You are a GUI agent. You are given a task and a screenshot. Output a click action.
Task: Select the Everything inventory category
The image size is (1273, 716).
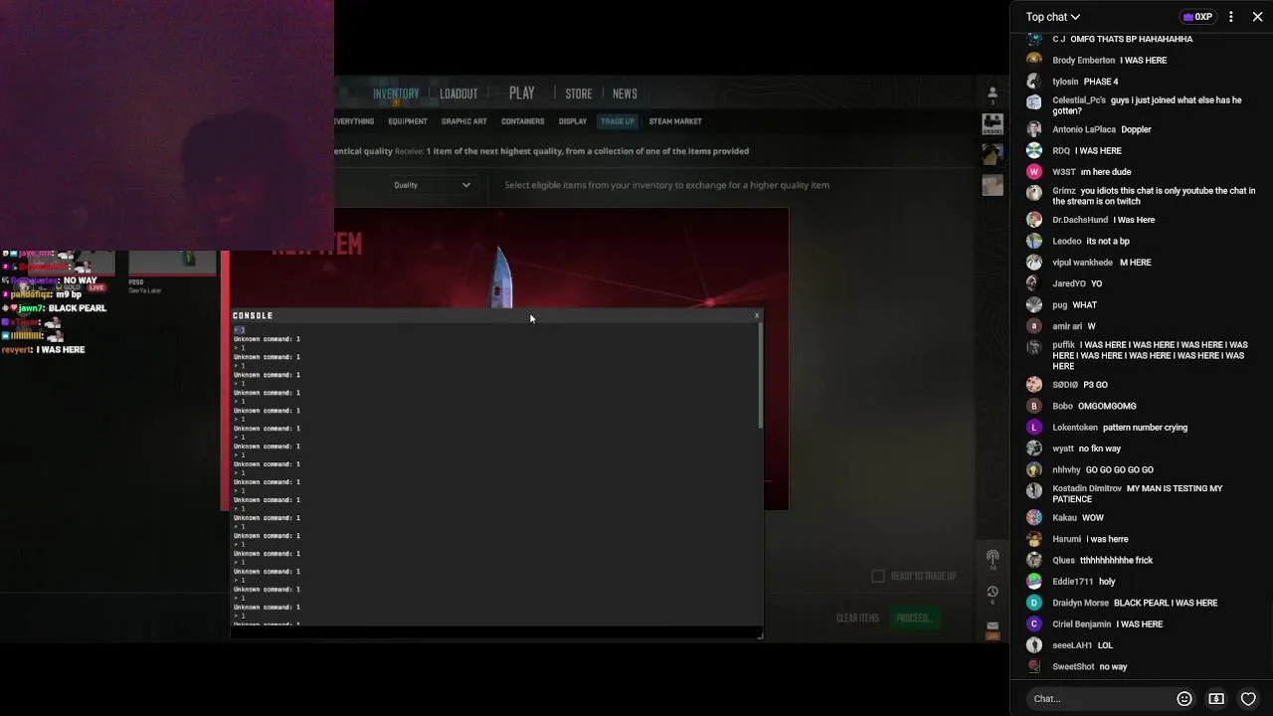click(x=354, y=121)
